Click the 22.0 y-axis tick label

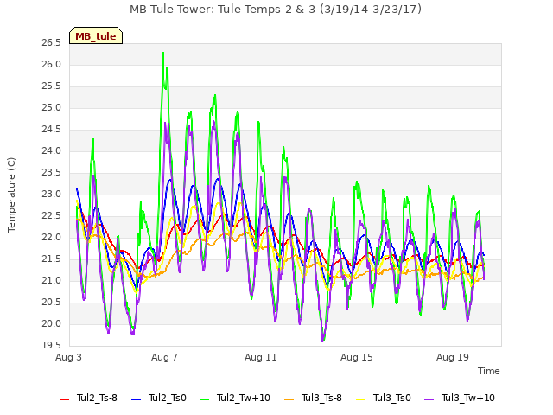pyautogui.click(x=52, y=238)
